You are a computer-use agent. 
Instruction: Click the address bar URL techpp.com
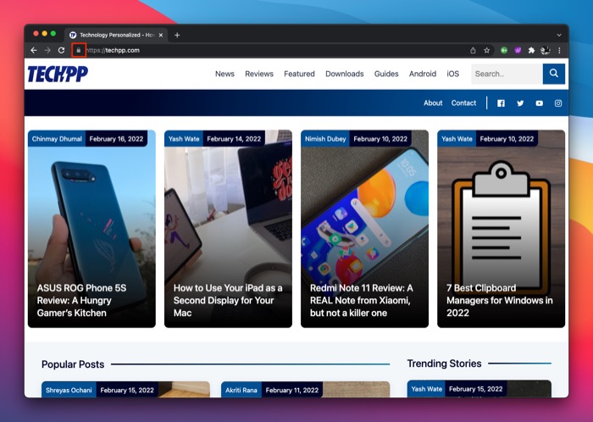tap(113, 50)
